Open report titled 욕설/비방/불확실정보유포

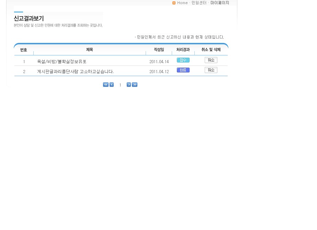point(62,62)
